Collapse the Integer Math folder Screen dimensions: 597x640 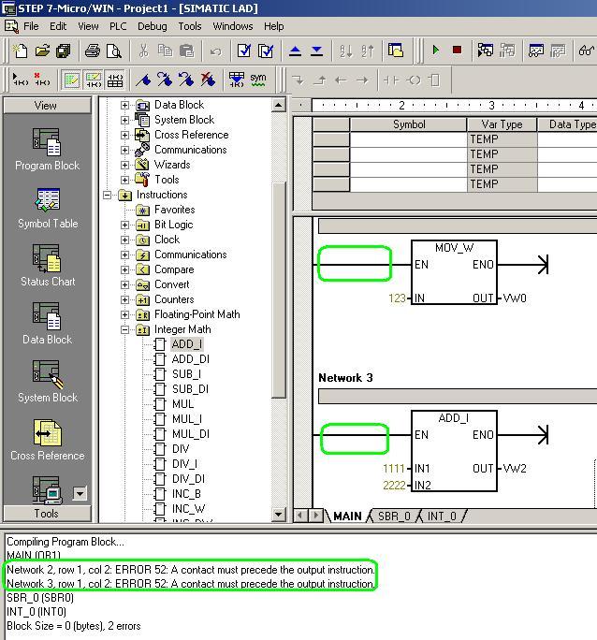pyautogui.click(x=124, y=329)
